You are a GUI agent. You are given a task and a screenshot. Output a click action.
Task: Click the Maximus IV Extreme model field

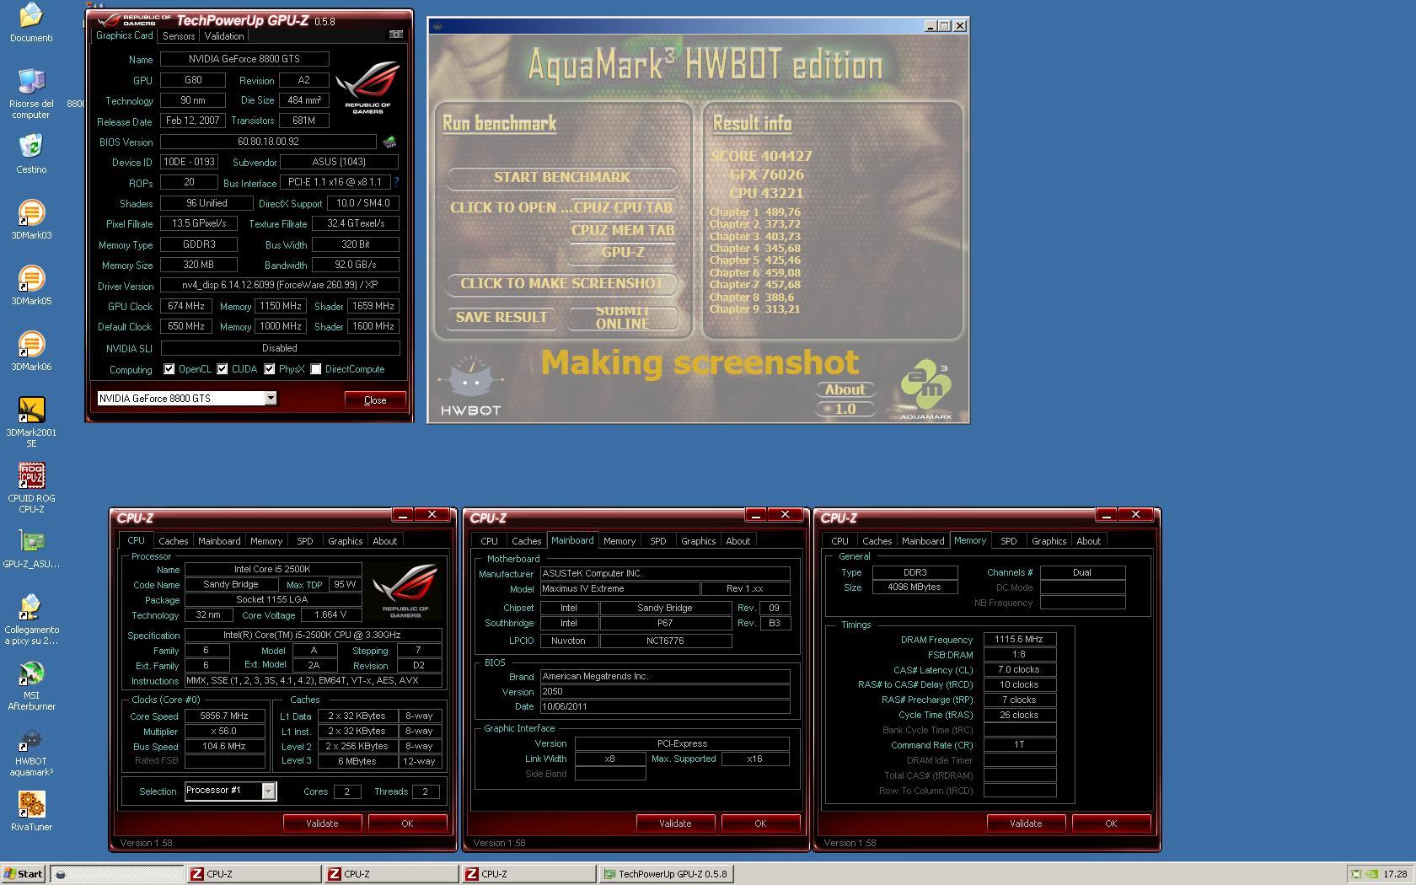[x=619, y=589]
